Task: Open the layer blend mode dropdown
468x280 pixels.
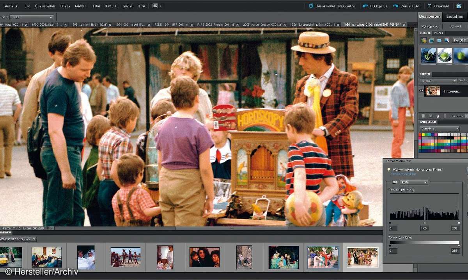Action: point(438,80)
